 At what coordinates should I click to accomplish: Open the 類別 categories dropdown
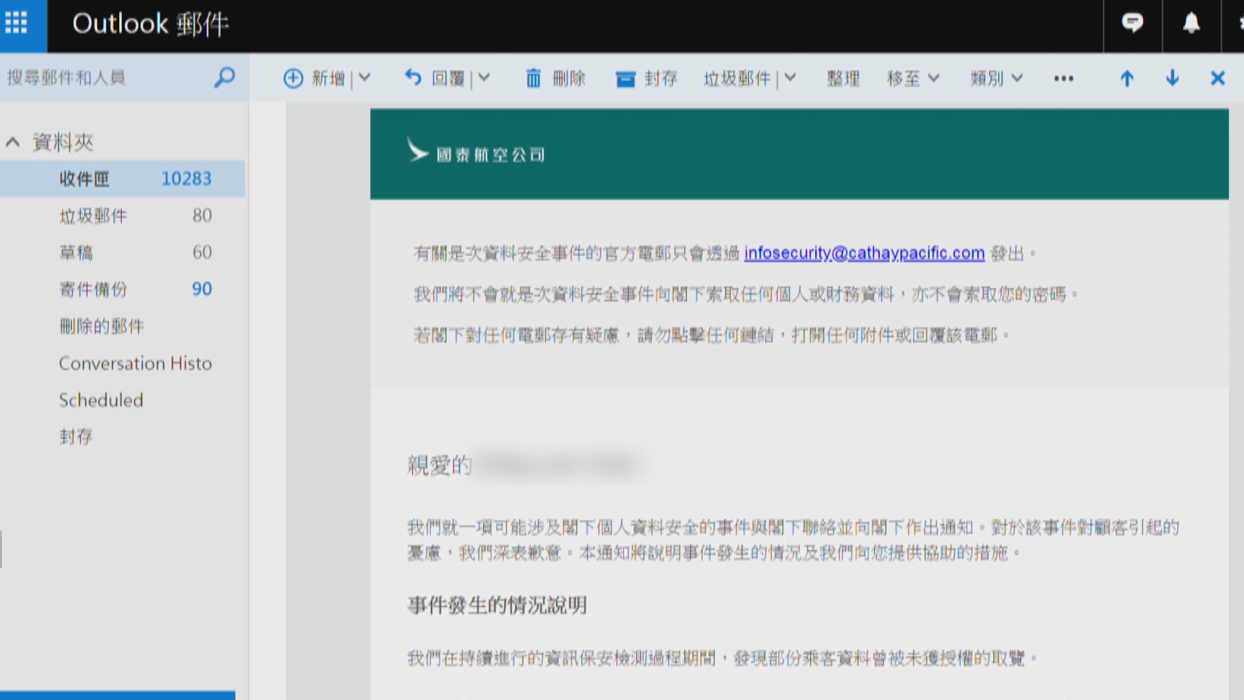click(x=996, y=78)
